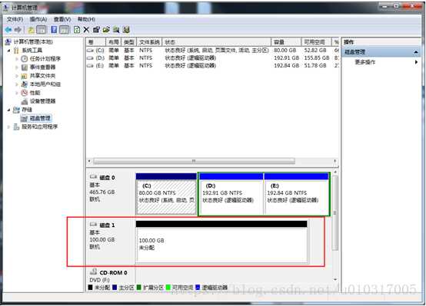Click the 性能 gauge icon
The width and height of the screenshot is (426, 306).
tap(25, 93)
